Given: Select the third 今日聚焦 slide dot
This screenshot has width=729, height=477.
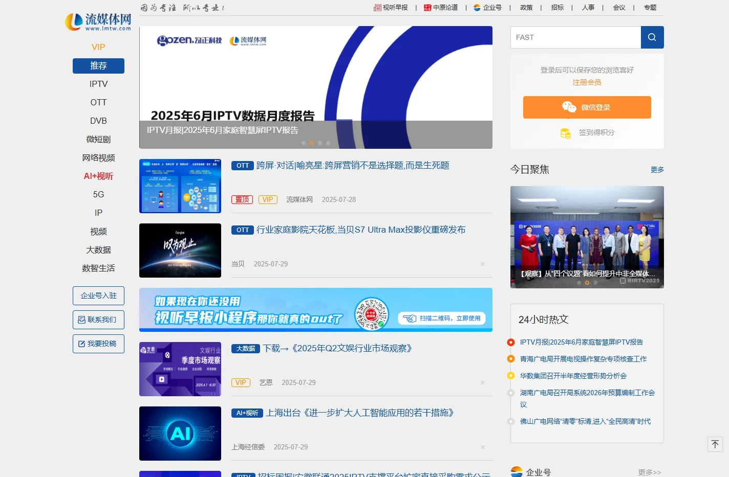Looking at the screenshot, I should coord(595,283).
